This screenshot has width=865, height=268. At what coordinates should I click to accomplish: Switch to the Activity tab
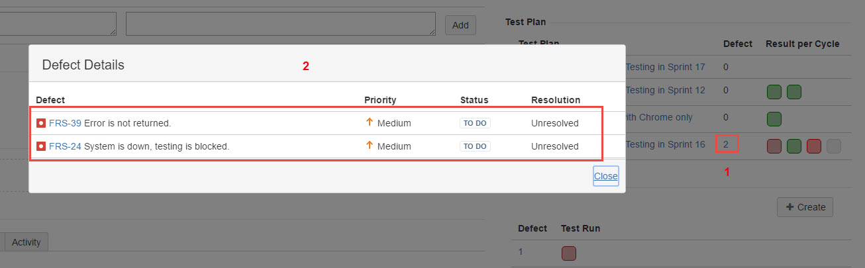(x=26, y=242)
